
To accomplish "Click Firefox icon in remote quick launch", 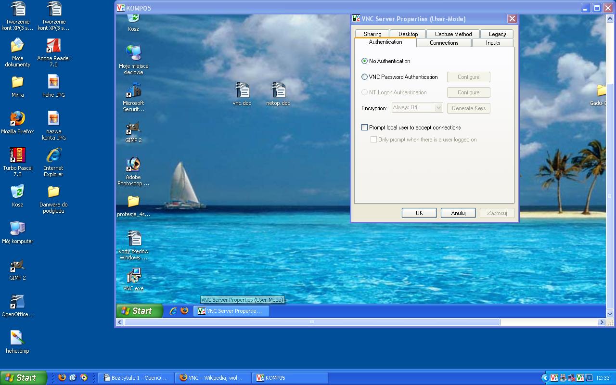I will click(x=184, y=311).
